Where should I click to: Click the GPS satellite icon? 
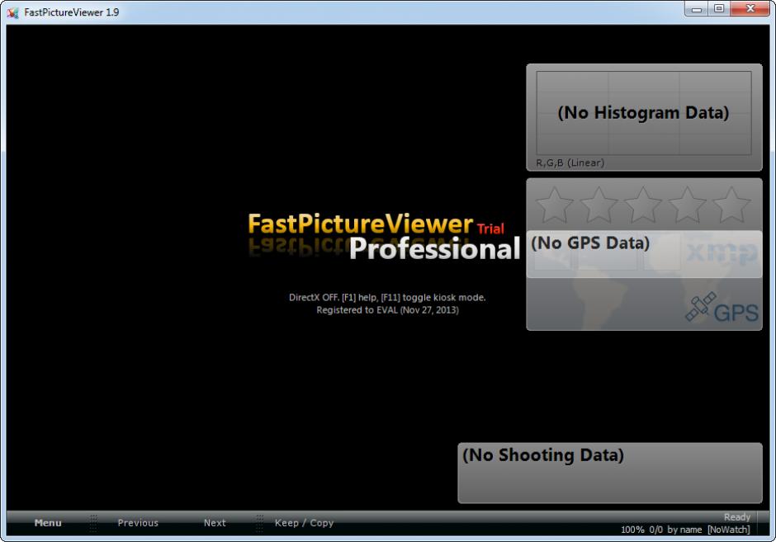click(700, 307)
